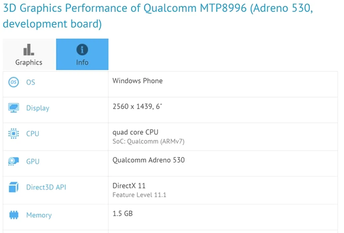Viewport: 344px width, 233px height.
Task: Click the OS row label
Action: click(31, 82)
